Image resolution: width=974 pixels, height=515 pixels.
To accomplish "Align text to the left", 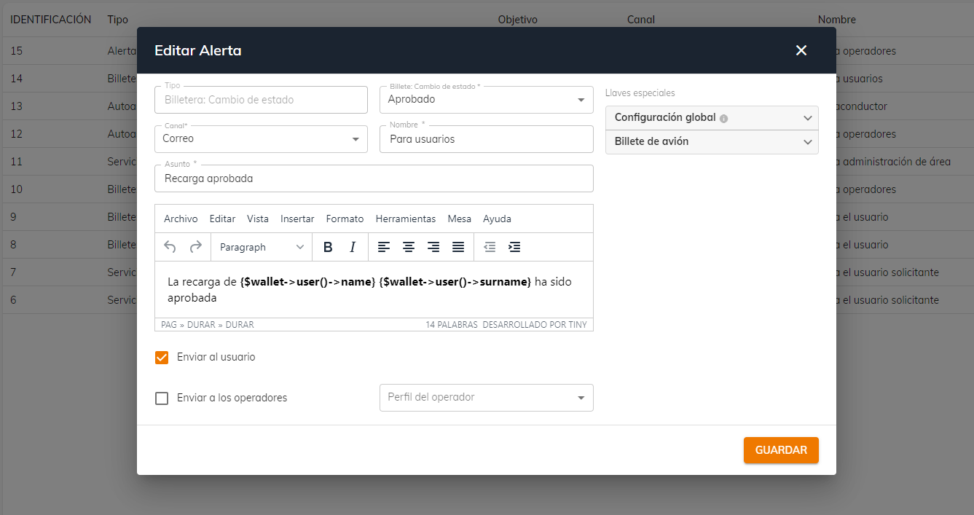I will (x=384, y=247).
